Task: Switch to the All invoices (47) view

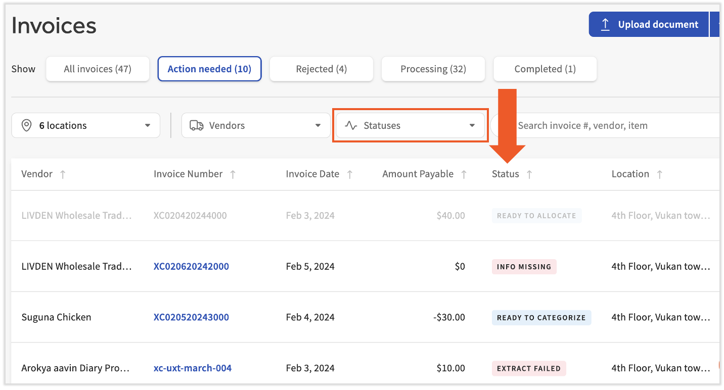Action: [97, 69]
